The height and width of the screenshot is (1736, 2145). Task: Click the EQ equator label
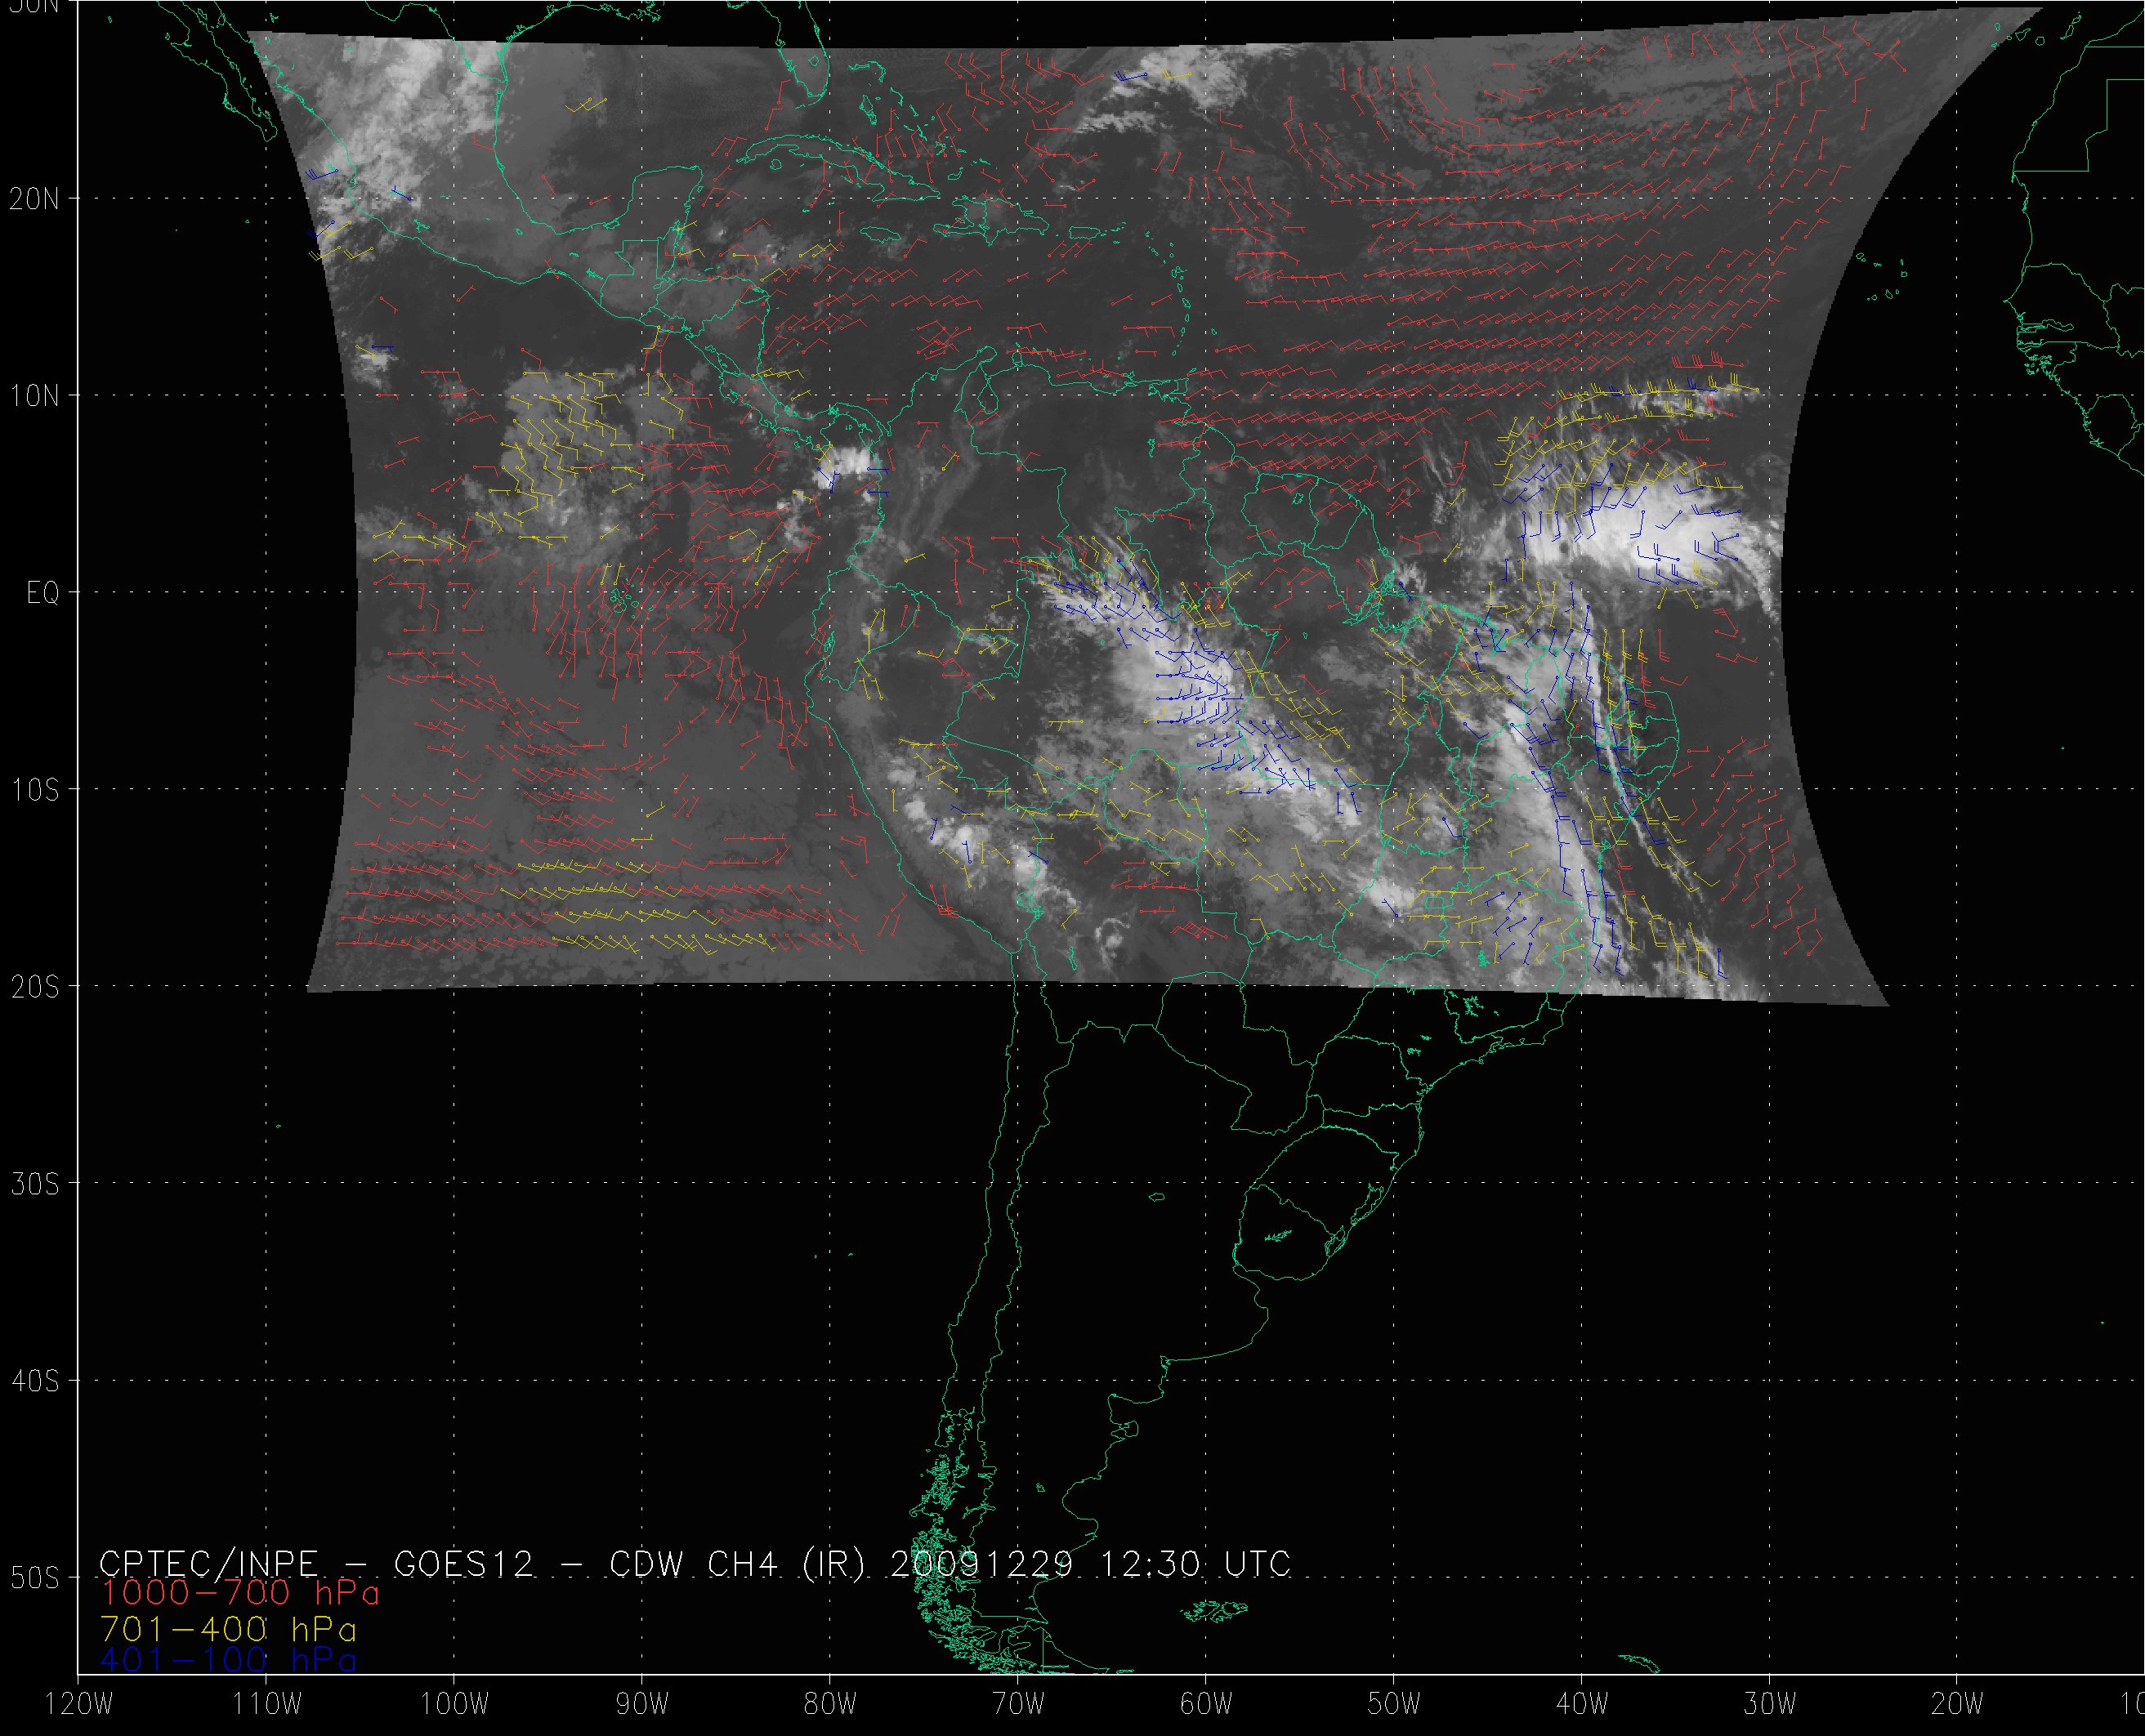pyautogui.click(x=42, y=593)
